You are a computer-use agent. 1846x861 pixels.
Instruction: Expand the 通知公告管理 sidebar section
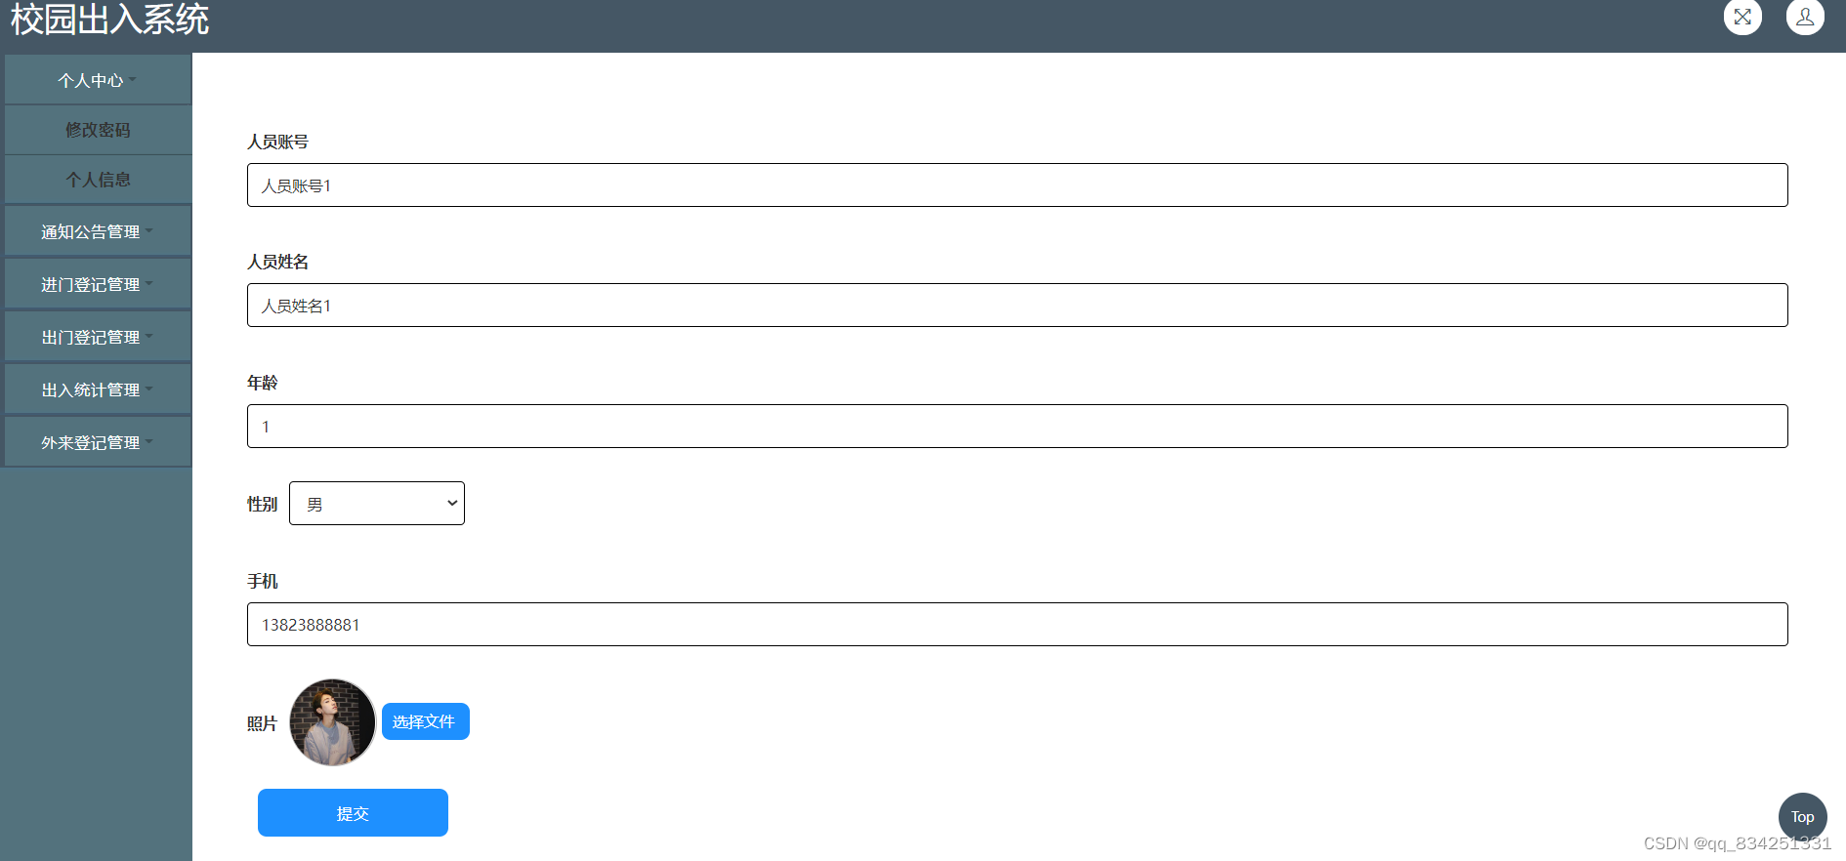click(x=97, y=230)
